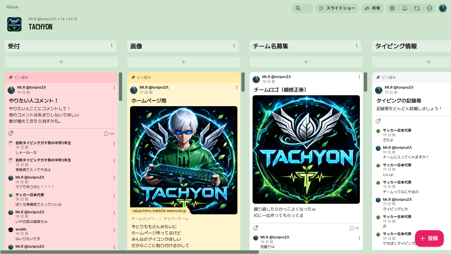Screen dimensions: 451x254
Task: Click the 共有 share button
Action: (372, 8)
